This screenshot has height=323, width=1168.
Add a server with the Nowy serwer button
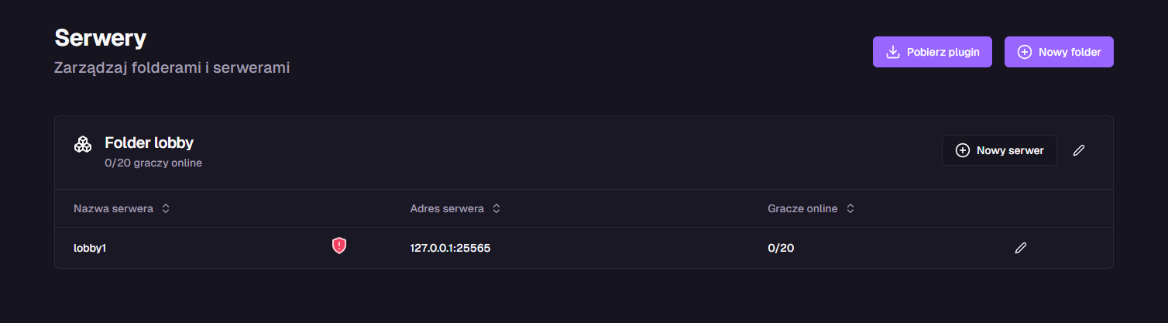1010,150
